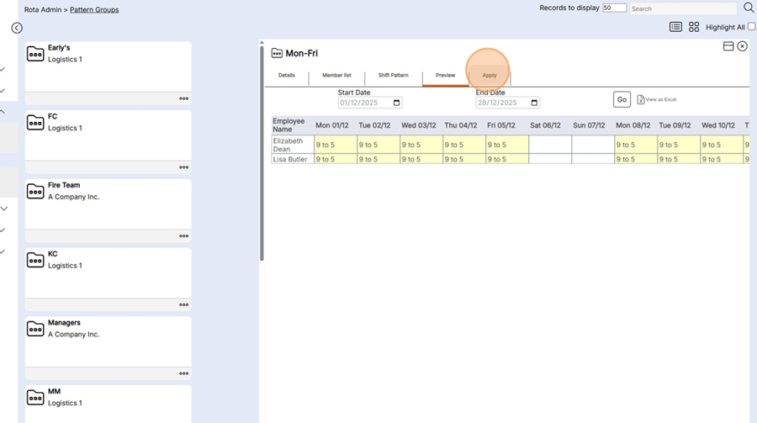Open the Early's card more options menu
The height and width of the screenshot is (423, 757).
tap(184, 98)
